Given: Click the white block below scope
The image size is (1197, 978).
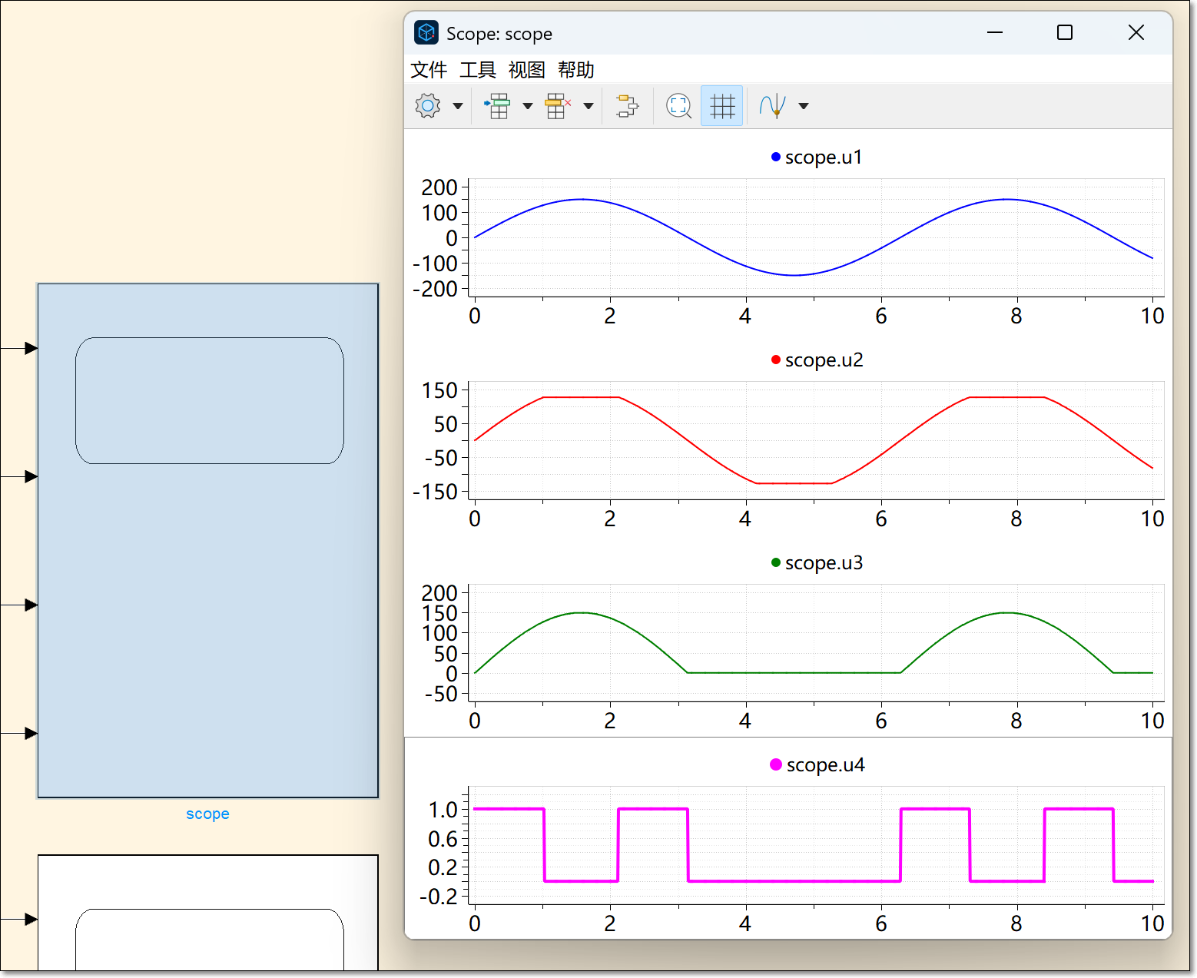Looking at the screenshot, I should click(x=208, y=913).
